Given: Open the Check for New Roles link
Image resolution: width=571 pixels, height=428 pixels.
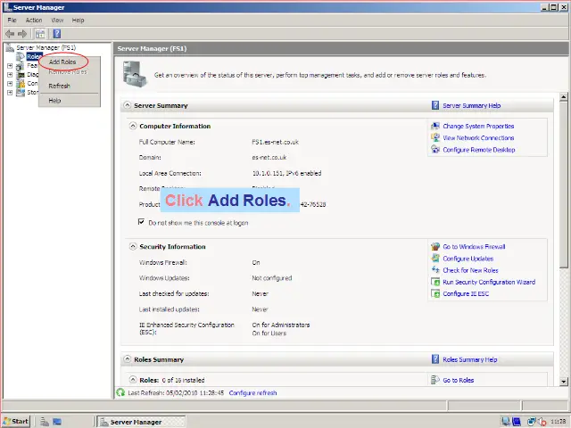Looking at the screenshot, I should (470, 270).
